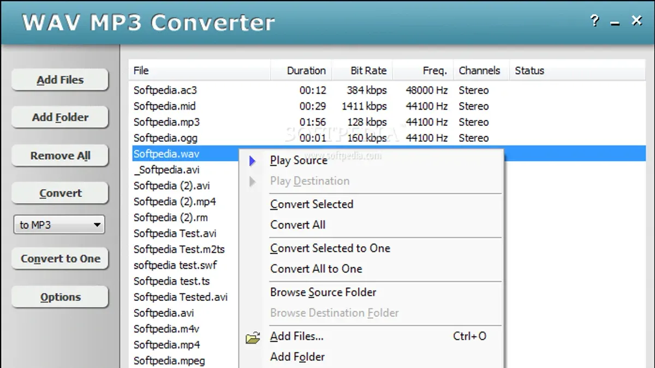Click the Convert to One button
Image resolution: width=655 pixels, height=368 pixels.
(60, 259)
